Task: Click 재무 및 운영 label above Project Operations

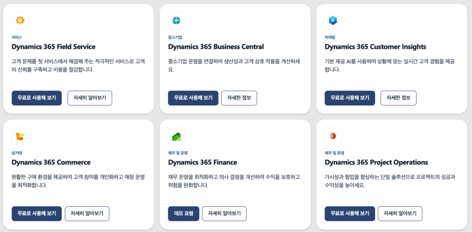Action: pyautogui.click(x=335, y=153)
